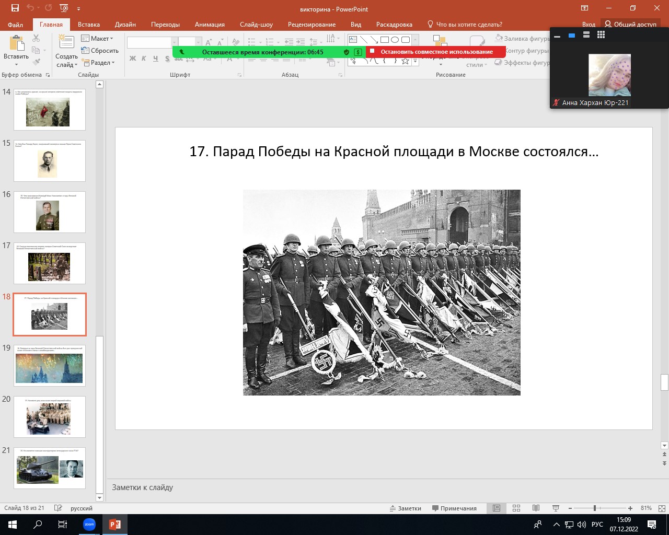Toggle underline Ч formatting
The width and height of the screenshot is (669, 535).
pyautogui.click(x=156, y=59)
